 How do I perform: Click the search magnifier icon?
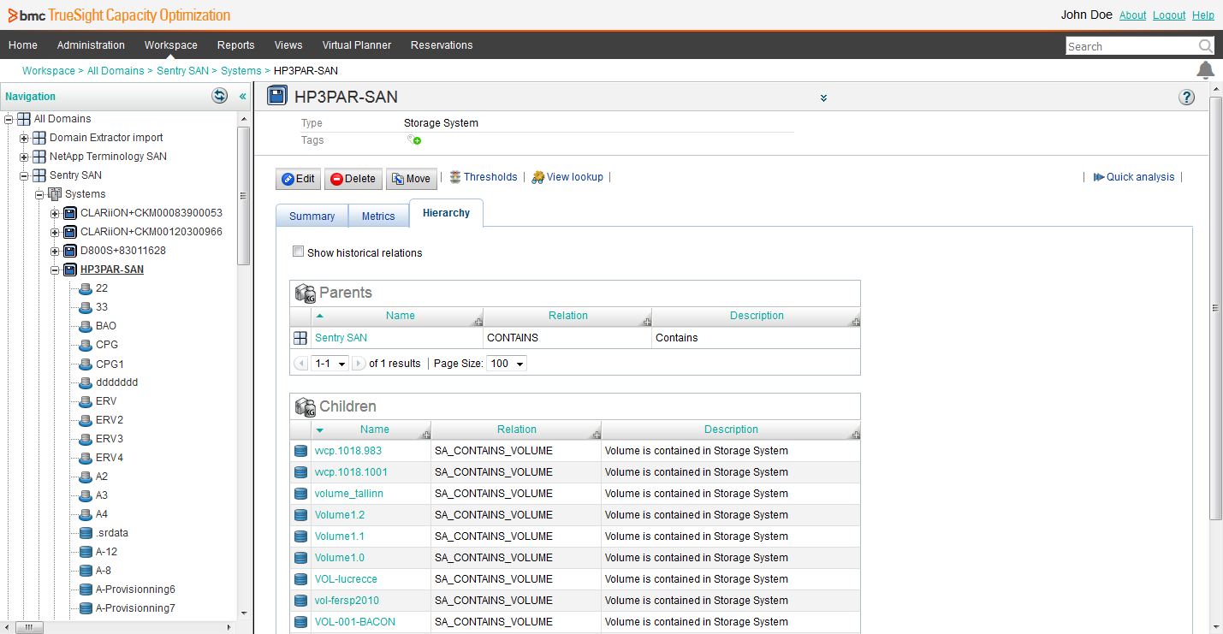coord(1205,46)
